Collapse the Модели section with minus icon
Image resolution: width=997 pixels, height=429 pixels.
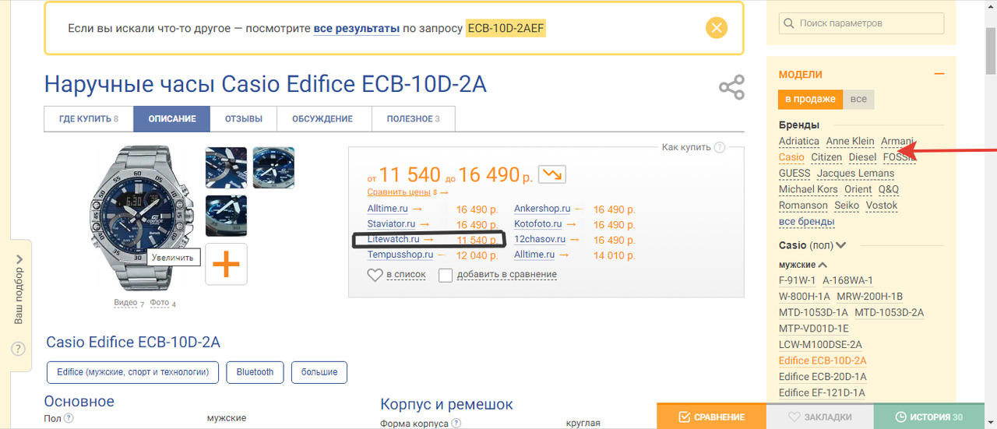pyautogui.click(x=939, y=75)
